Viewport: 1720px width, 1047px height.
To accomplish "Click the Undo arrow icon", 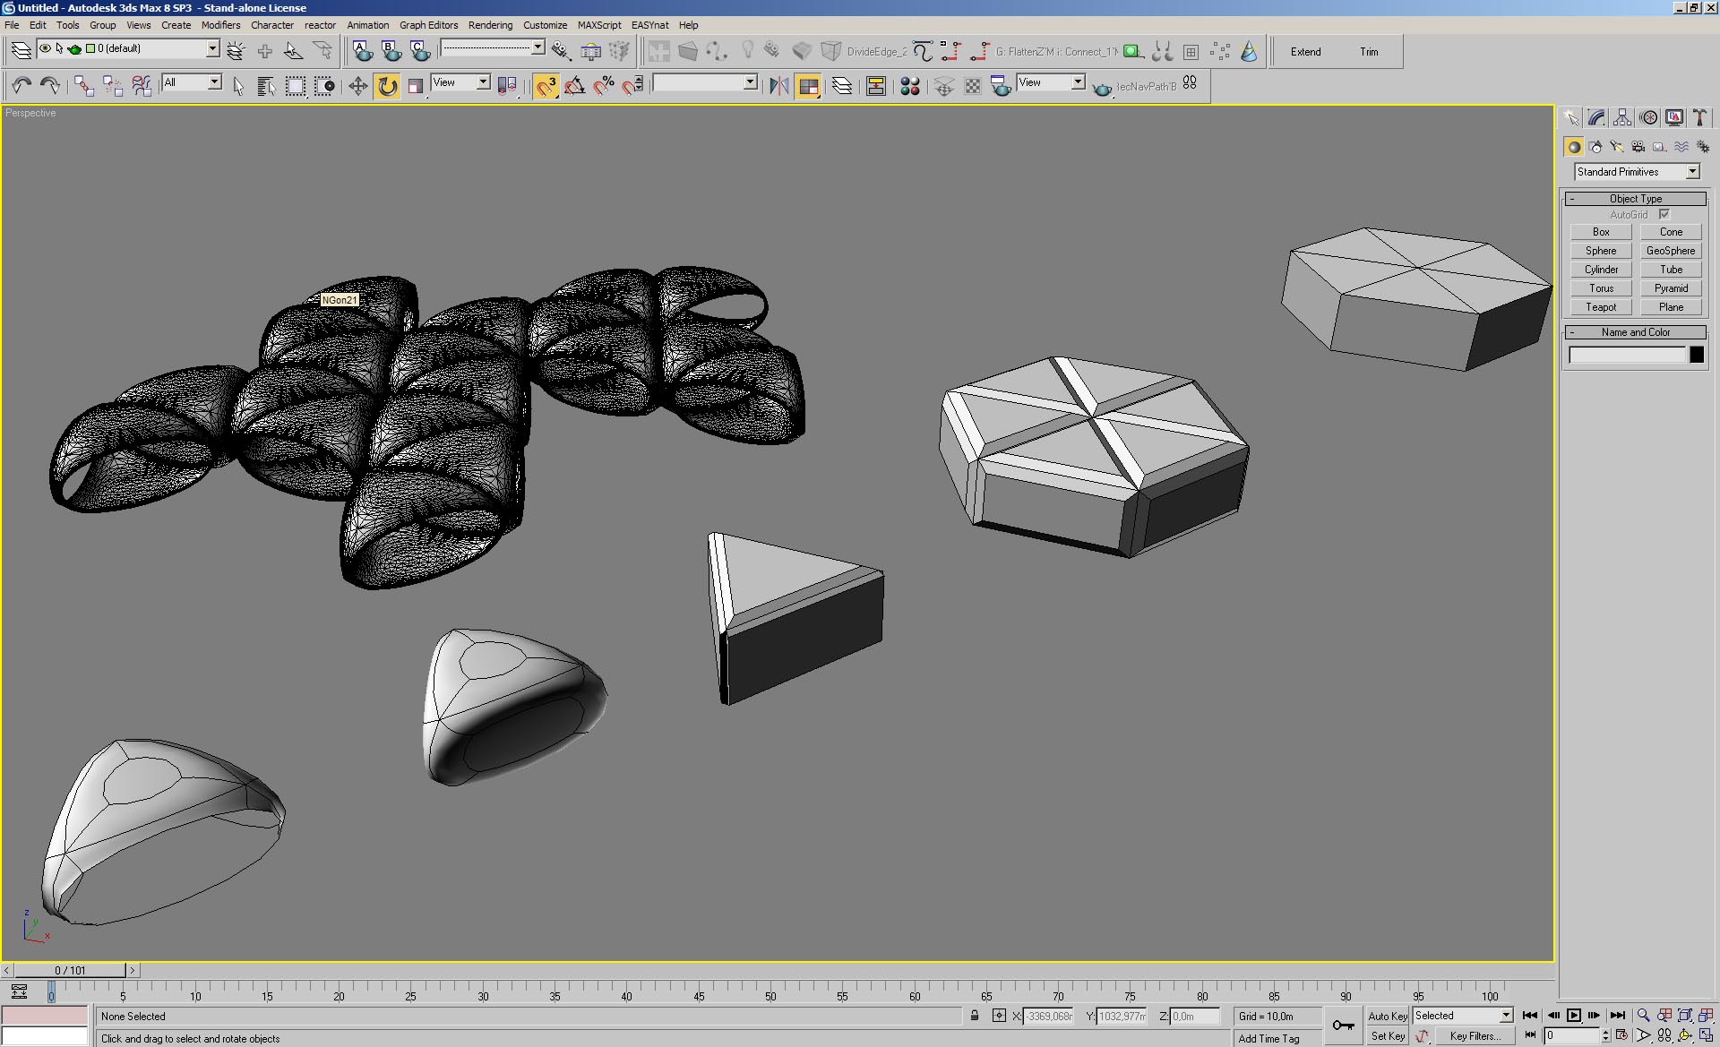I will pyautogui.click(x=21, y=86).
